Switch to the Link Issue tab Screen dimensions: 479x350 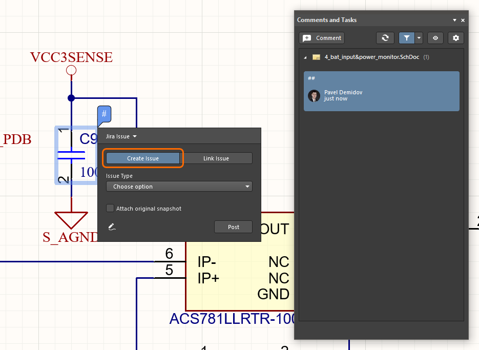coord(216,158)
